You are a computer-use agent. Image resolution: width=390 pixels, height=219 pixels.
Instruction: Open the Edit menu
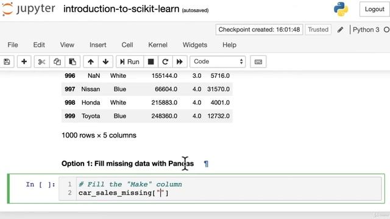pos(39,45)
